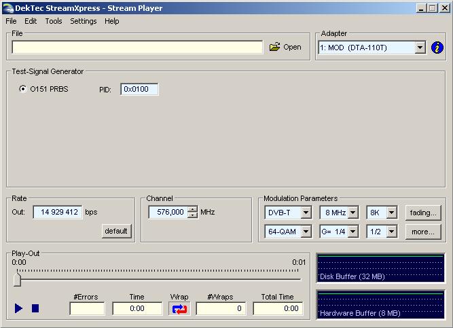This screenshot has height=328, width=453.
Task: Click the Hardware Buffer (8 MB) graph
Action: [x=380, y=305]
